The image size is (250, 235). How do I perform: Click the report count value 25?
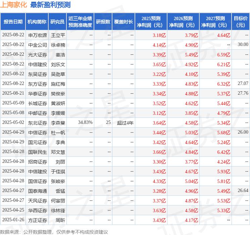pyautogui.click(x=108, y=122)
